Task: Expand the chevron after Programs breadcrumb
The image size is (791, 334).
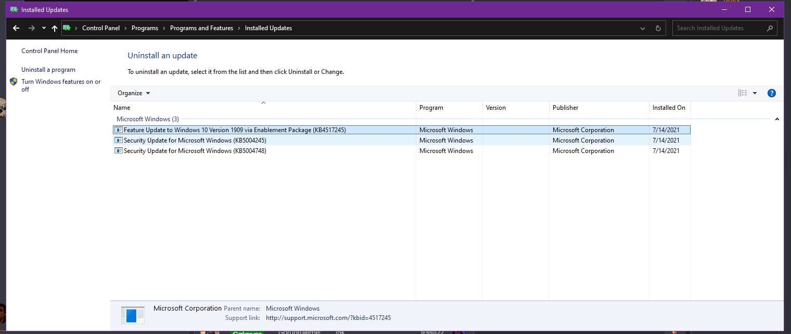Action: click(164, 28)
